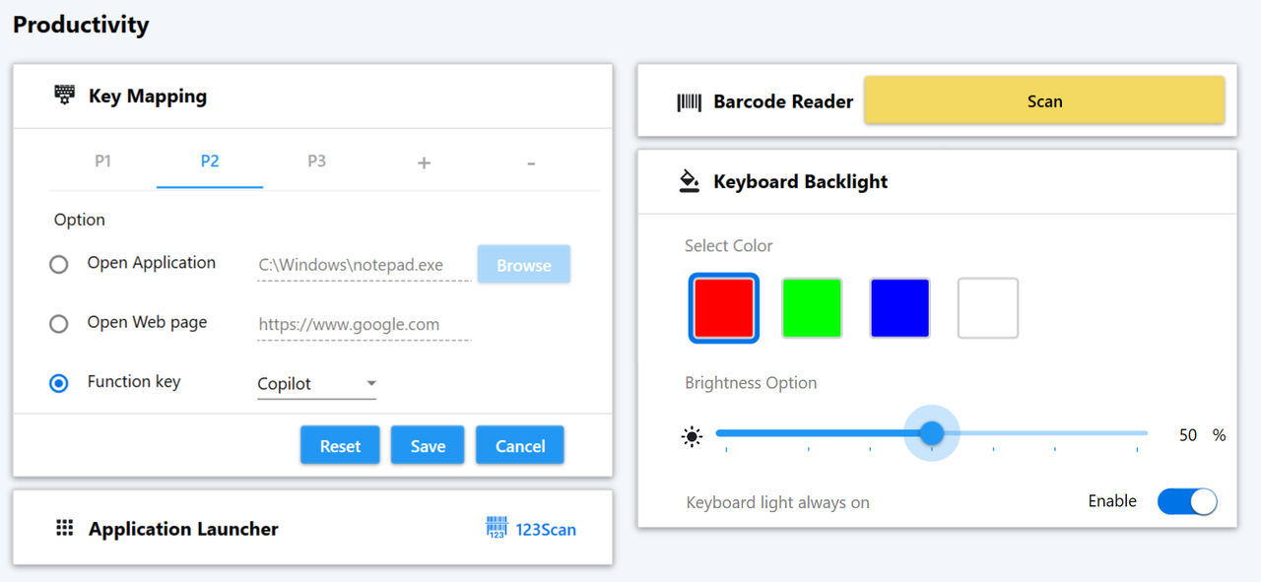Viewport: 1261px width, 582px height.
Task: Select the Open Web page radio button
Action: 59,323
